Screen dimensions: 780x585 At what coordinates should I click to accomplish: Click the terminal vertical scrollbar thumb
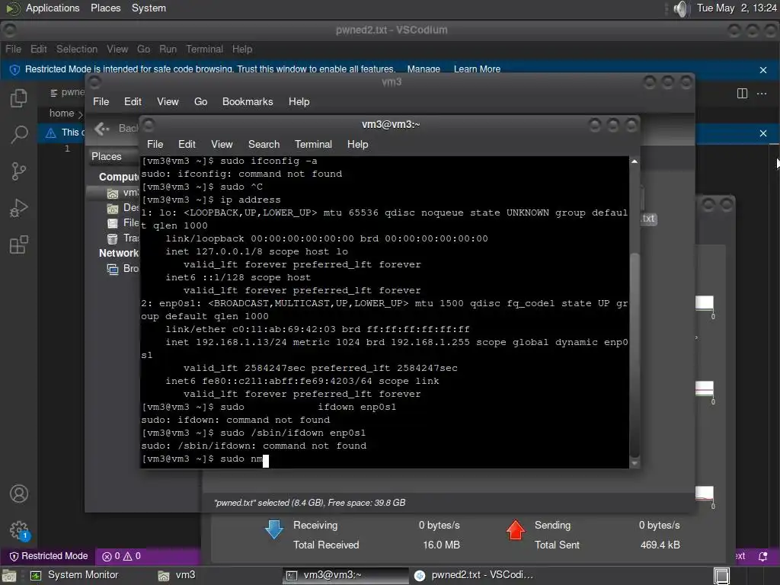[635, 355]
